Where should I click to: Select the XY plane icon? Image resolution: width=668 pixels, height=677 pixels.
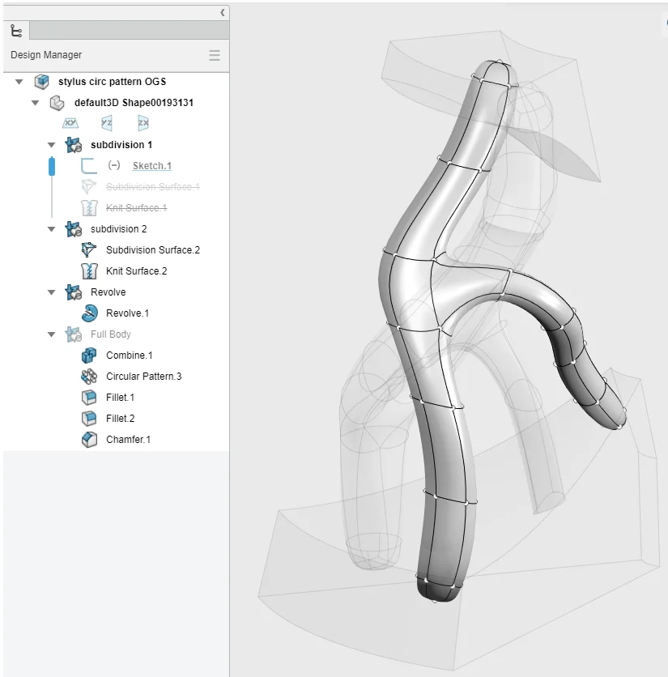click(70, 123)
